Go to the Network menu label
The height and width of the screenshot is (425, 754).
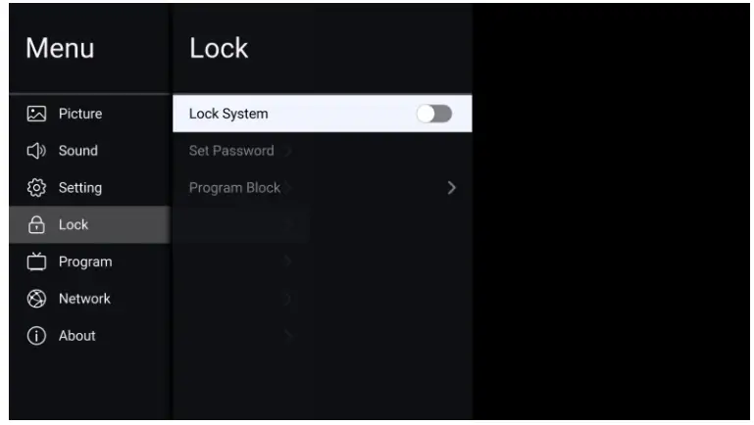[84, 299]
